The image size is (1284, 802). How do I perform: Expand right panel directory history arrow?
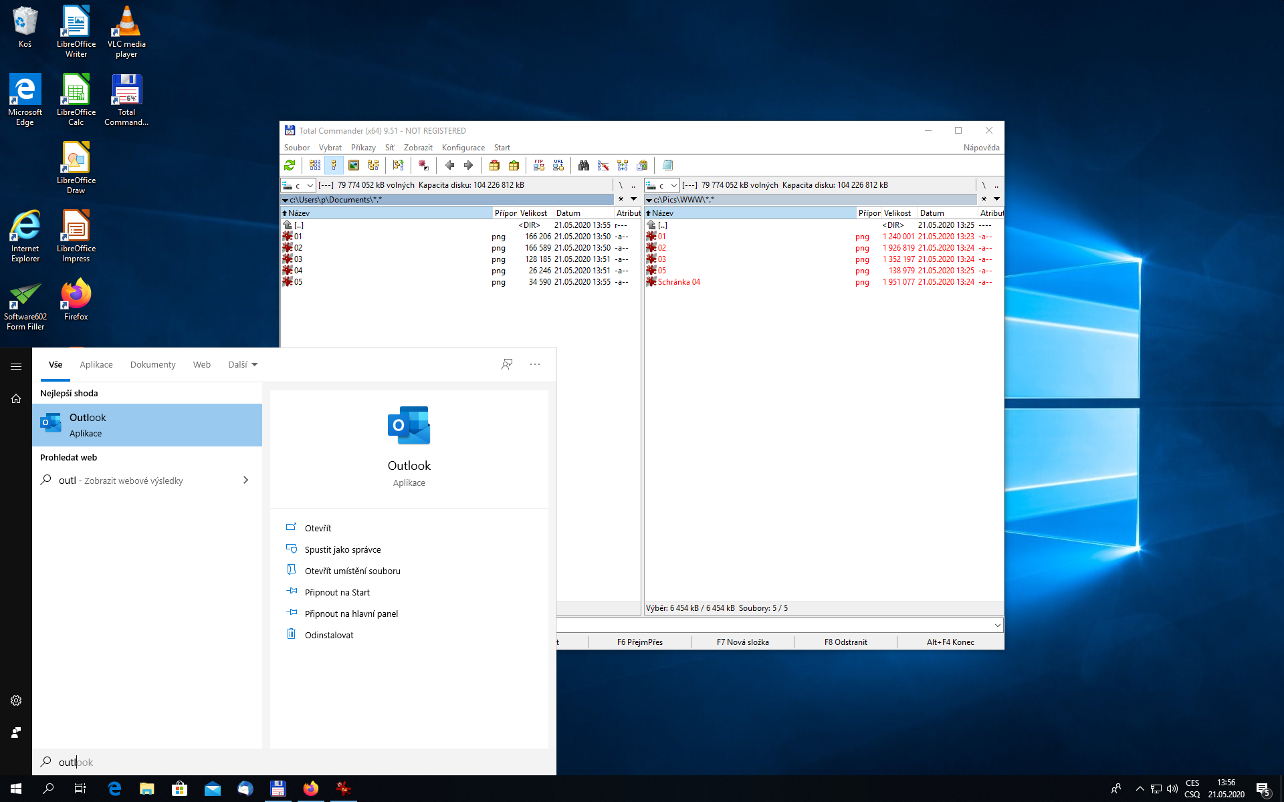[996, 199]
